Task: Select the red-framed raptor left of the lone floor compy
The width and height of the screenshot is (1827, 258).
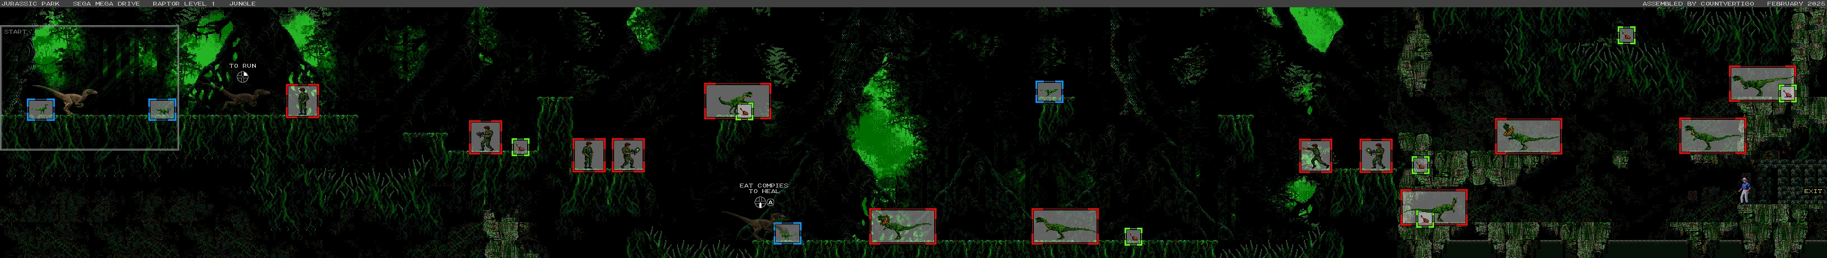Action: [x=1065, y=226]
